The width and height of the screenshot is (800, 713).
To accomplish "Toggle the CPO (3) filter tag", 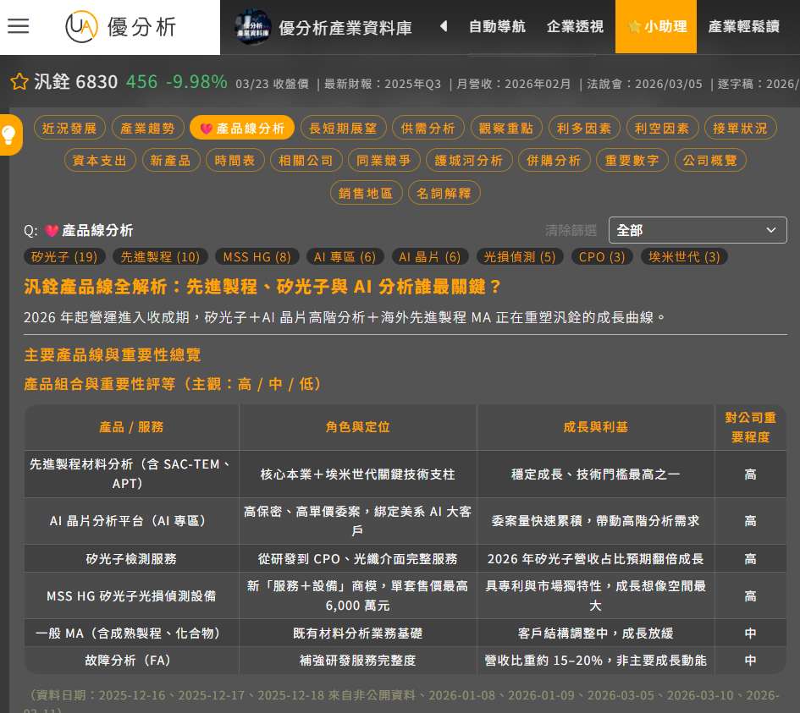I will 602,256.
